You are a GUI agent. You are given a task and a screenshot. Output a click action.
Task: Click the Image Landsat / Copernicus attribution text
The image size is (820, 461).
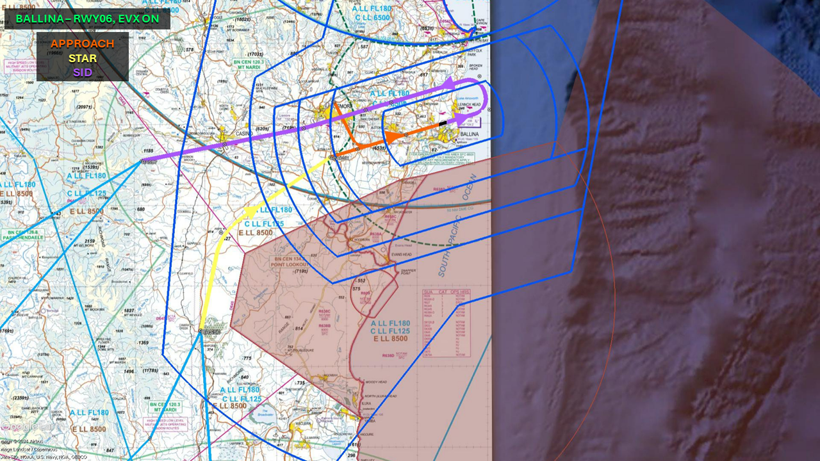[31, 450]
